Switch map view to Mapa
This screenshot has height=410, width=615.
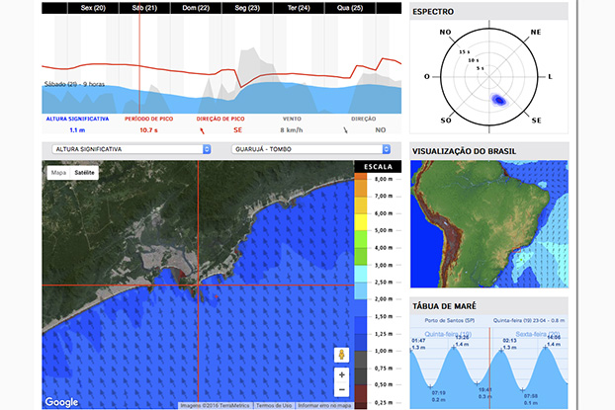(x=59, y=173)
